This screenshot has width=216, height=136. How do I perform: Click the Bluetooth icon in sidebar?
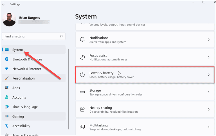[x=7, y=59]
